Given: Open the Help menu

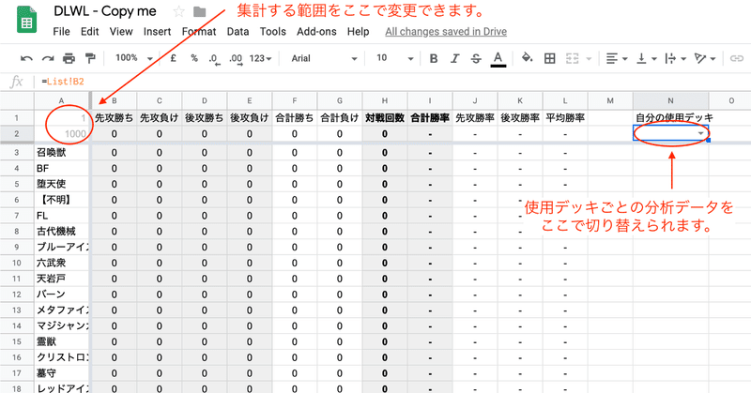Looking at the screenshot, I should [358, 32].
